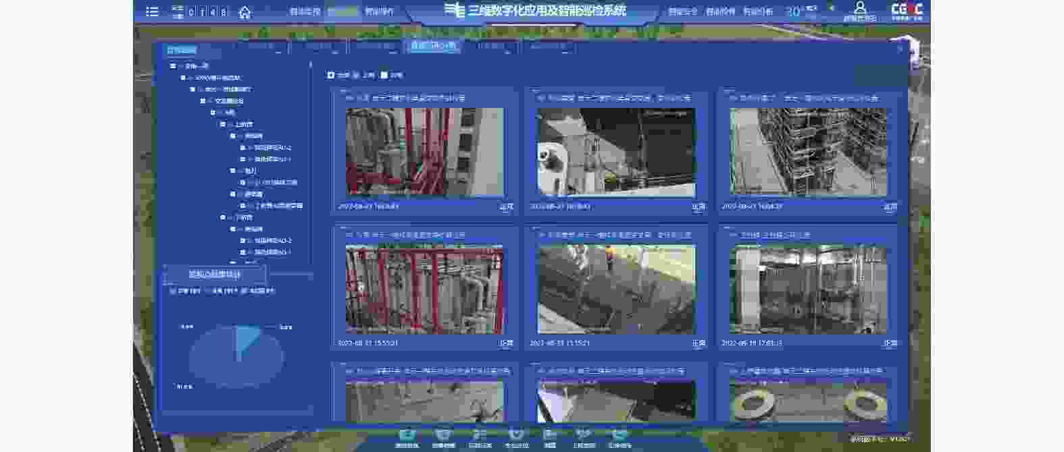This screenshot has height=452, width=1064.
Task: Open the thumbnail of the gray equipment cabinets
Action: click(808, 289)
